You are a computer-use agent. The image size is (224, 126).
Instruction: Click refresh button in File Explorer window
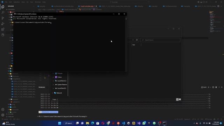(x=137, y=40)
